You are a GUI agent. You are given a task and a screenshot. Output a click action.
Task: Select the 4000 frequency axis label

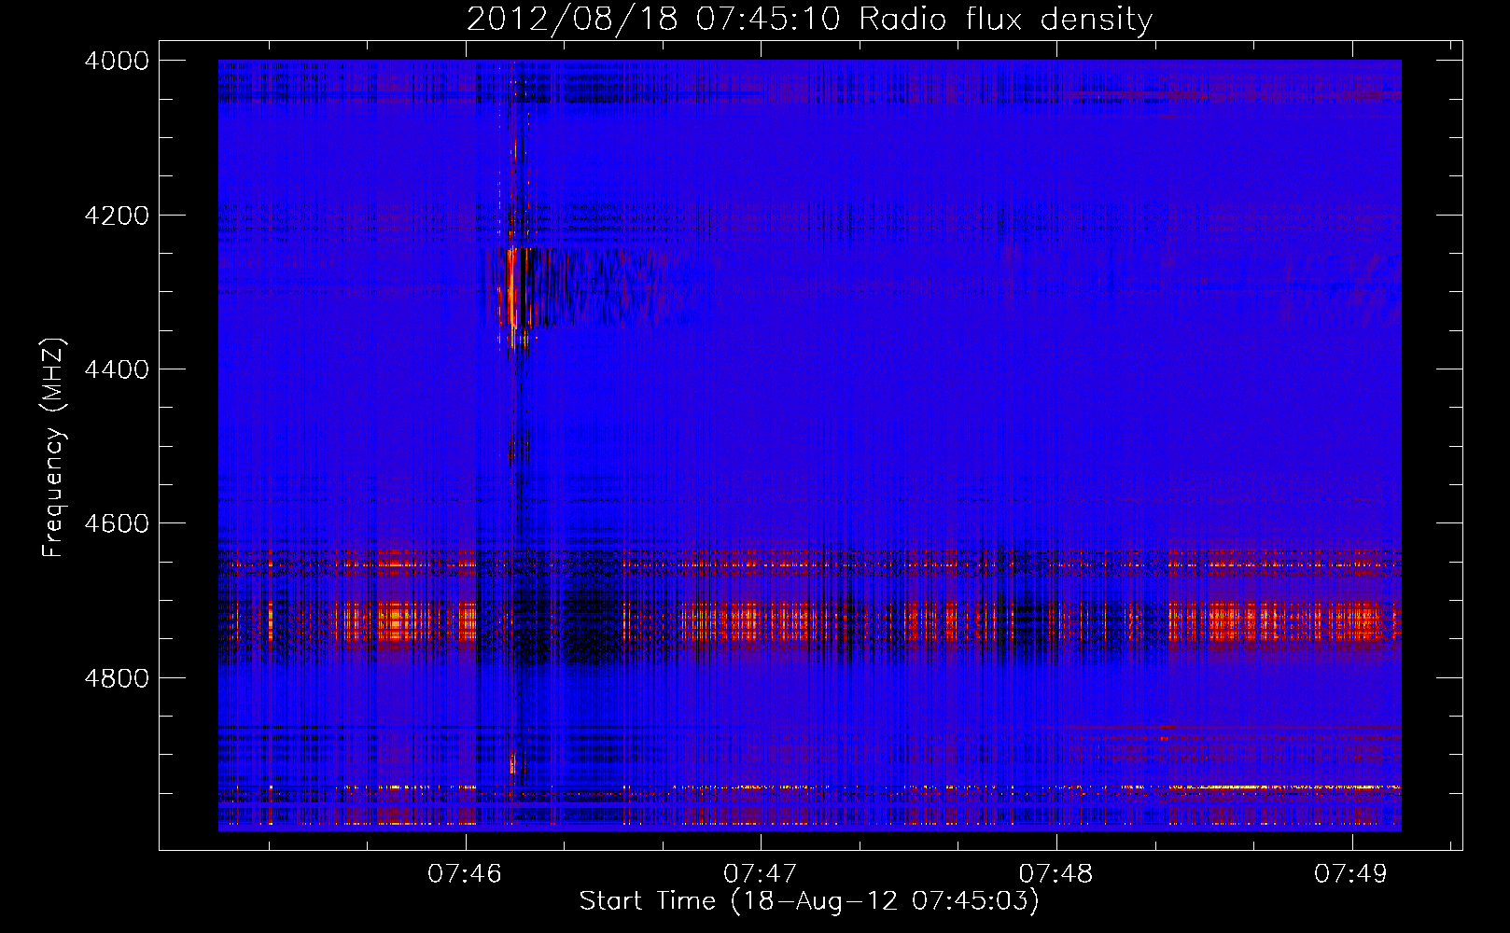point(117,61)
